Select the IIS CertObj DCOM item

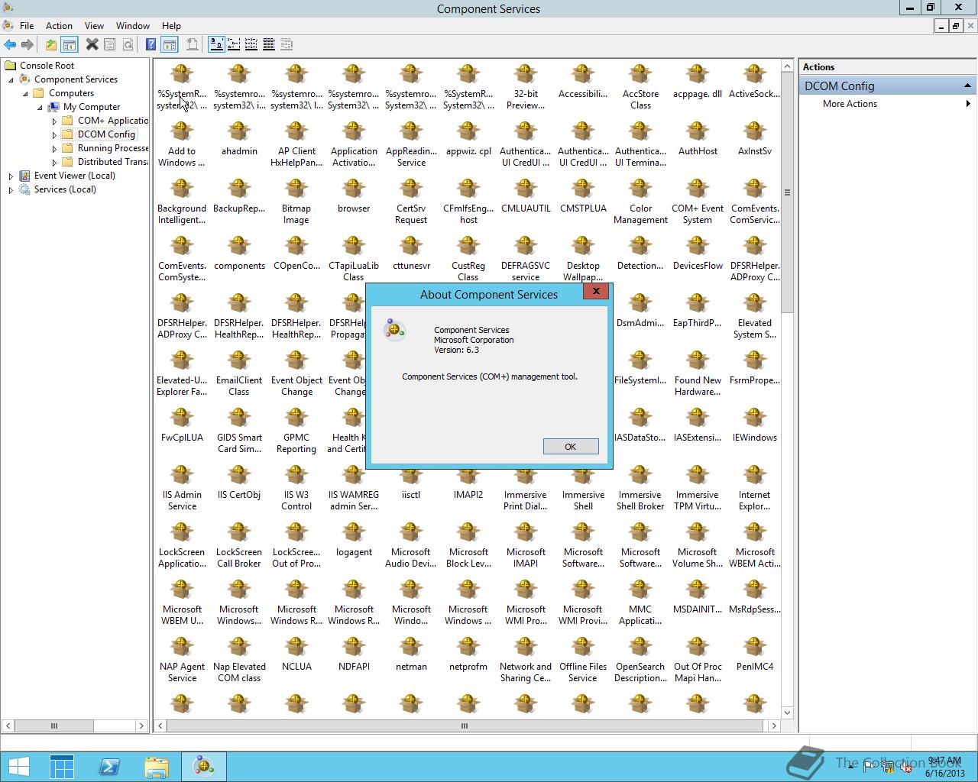(x=239, y=483)
